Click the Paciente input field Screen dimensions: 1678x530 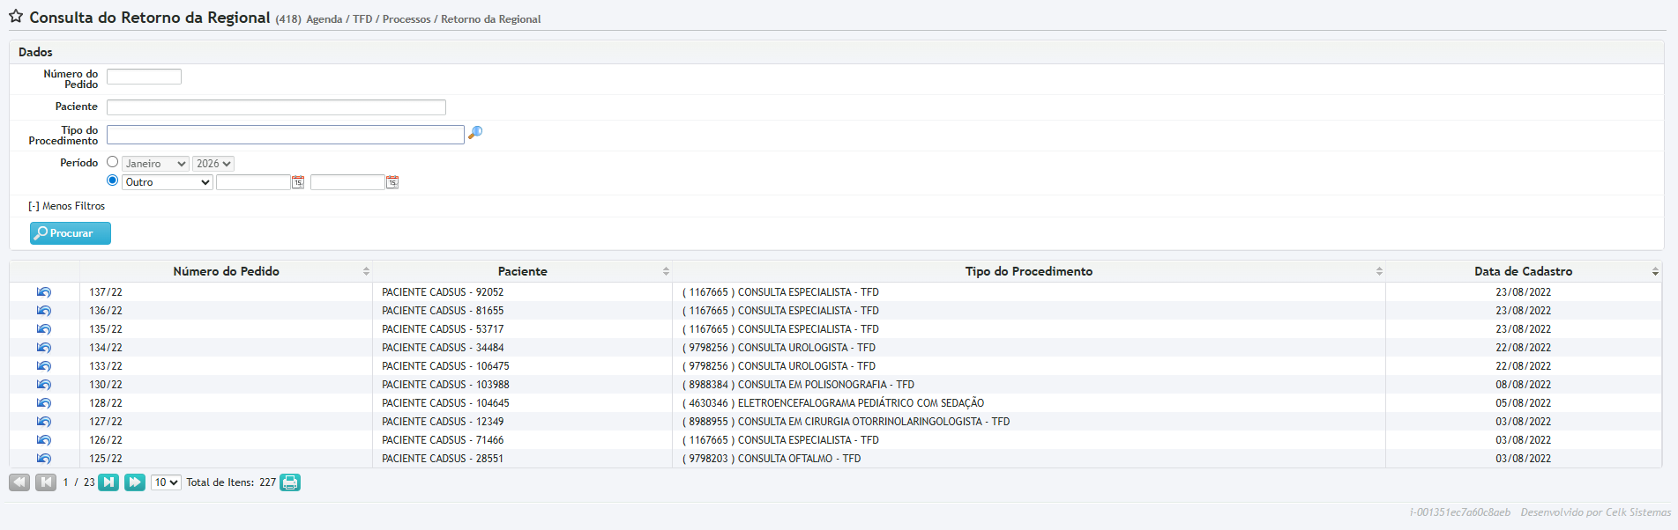(x=276, y=107)
